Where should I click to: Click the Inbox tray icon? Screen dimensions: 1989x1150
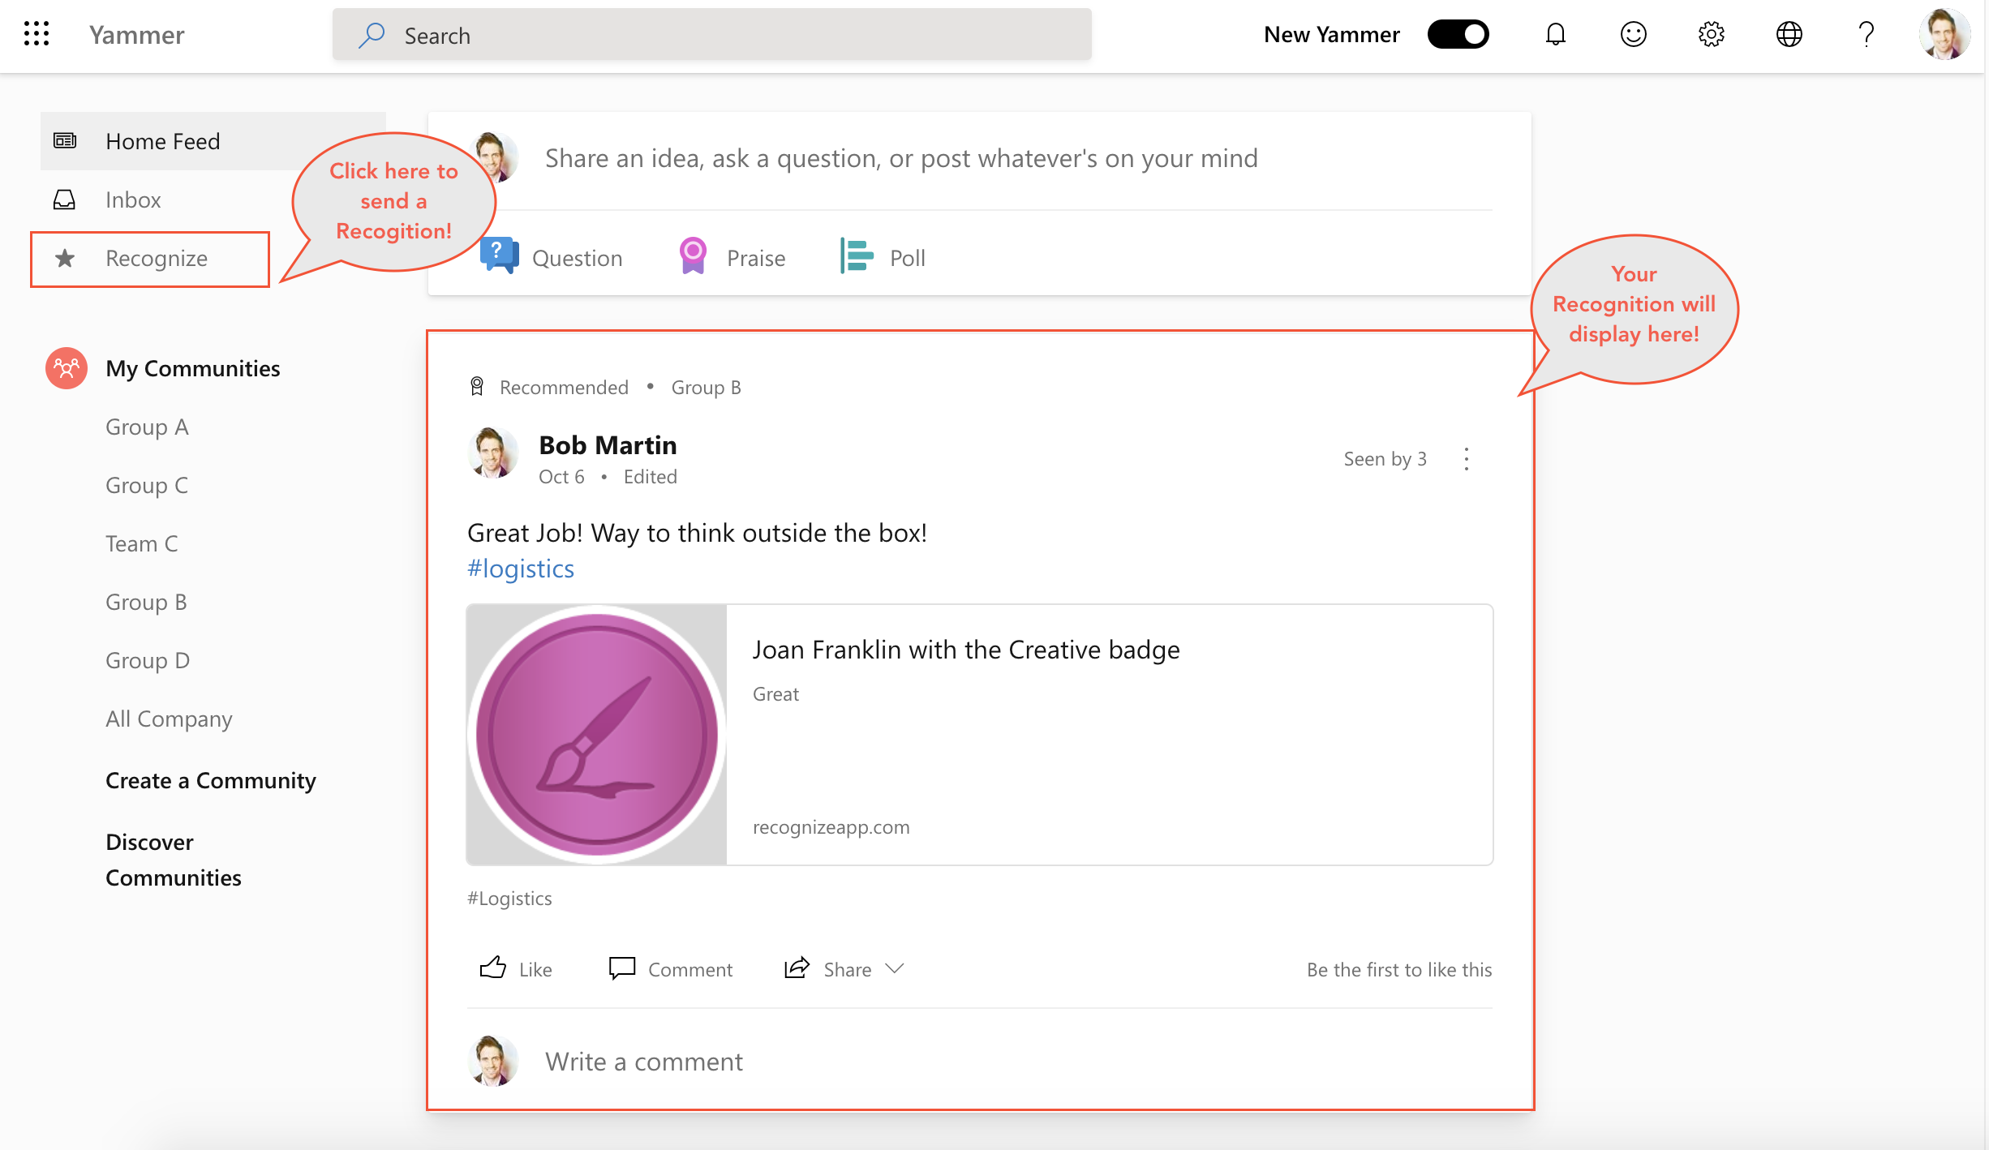[x=65, y=200]
